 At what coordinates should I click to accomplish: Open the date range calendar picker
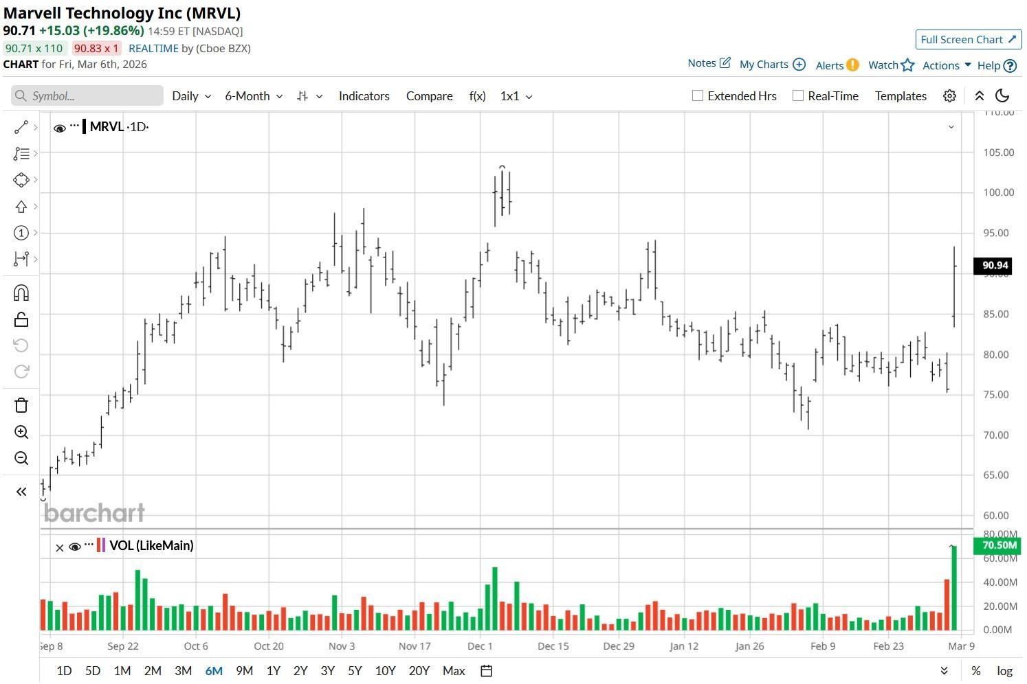pyautogui.click(x=486, y=671)
